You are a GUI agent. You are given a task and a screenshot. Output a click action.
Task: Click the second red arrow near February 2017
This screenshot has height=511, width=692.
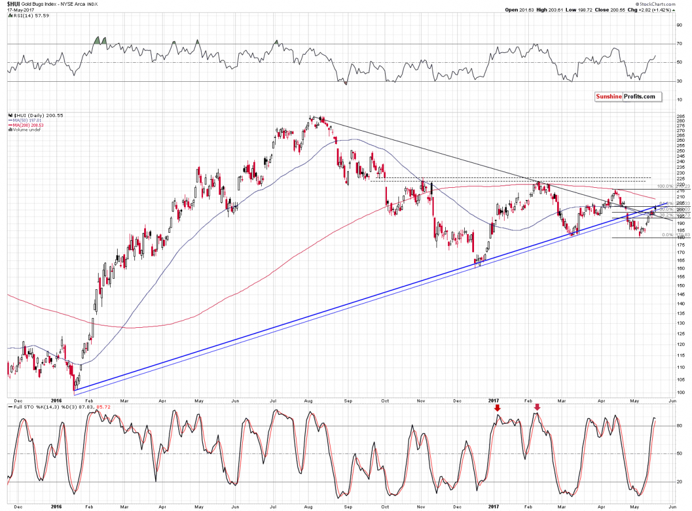[537, 408]
